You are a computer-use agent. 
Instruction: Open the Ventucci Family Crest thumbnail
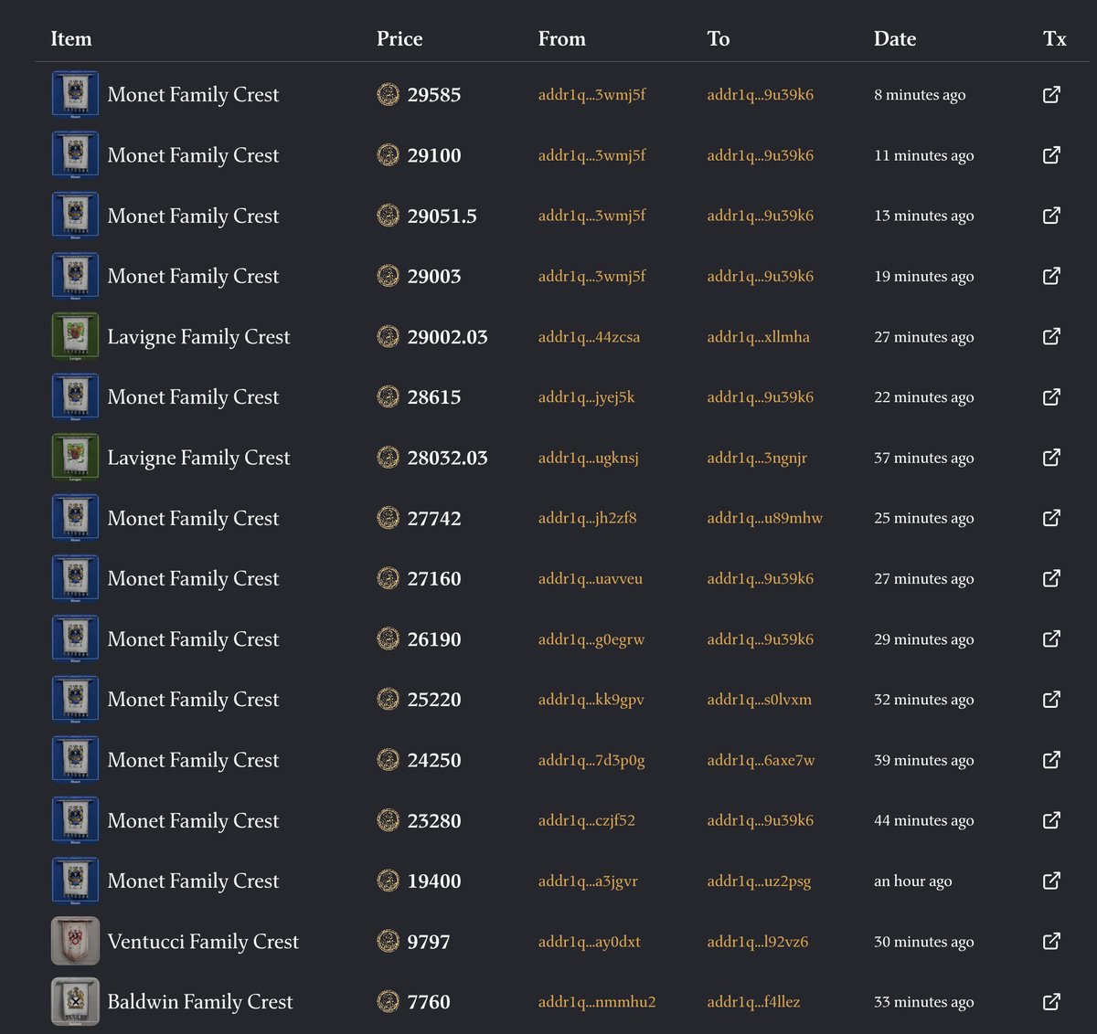tap(75, 941)
